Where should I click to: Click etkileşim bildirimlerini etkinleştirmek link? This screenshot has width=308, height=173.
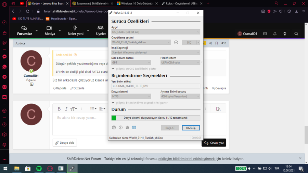187,159
